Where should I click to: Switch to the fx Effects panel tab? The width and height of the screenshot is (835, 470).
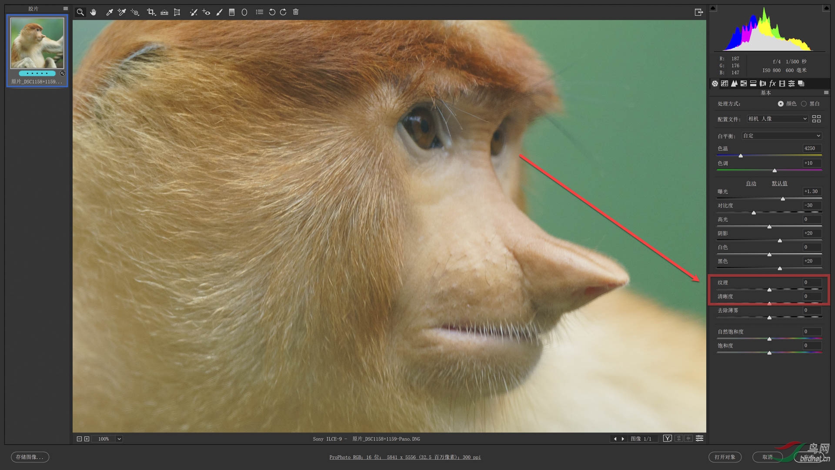(x=772, y=84)
